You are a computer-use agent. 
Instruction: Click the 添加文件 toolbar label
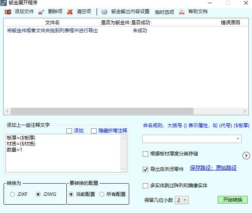24,12
